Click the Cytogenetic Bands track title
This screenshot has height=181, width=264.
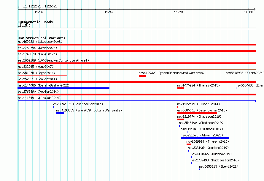coord(35,22)
